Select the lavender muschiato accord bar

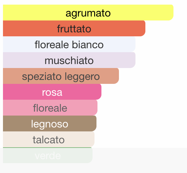tap(69, 60)
